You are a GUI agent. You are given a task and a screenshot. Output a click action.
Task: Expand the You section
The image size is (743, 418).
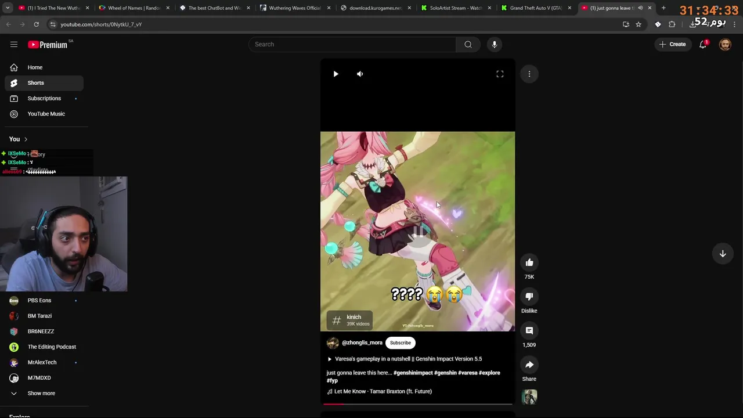tap(19, 139)
